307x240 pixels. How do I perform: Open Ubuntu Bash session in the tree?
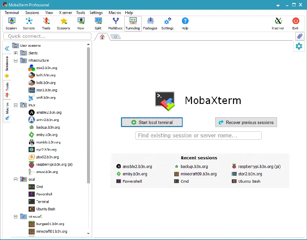click(x=42, y=209)
